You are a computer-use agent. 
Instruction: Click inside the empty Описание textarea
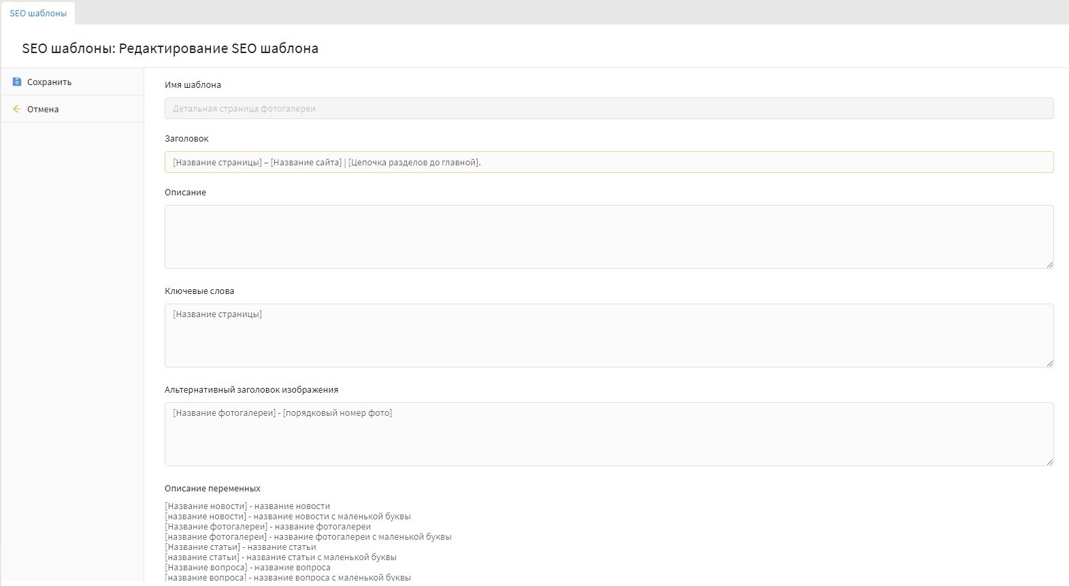tap(608, 236)
